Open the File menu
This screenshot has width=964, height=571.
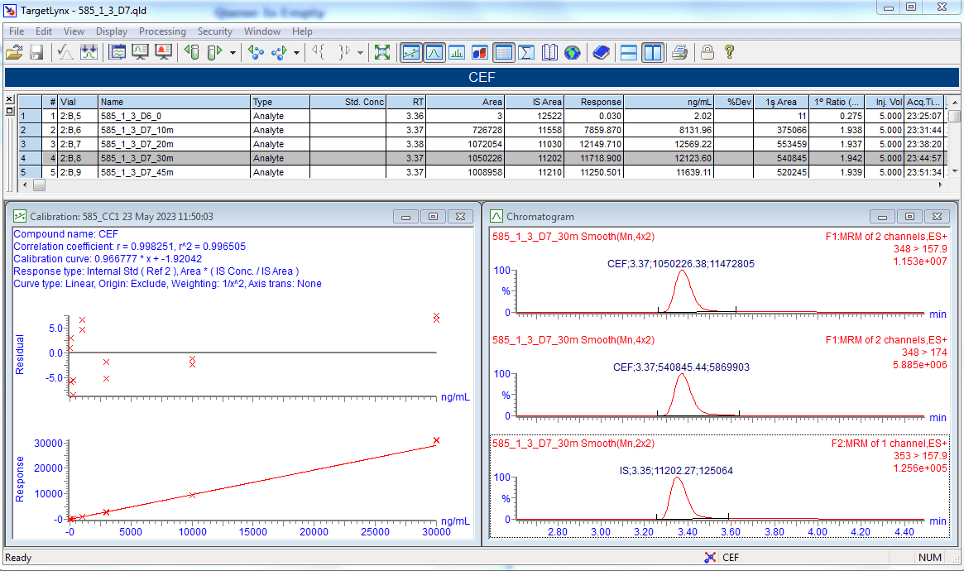click(x=17, y=31)
